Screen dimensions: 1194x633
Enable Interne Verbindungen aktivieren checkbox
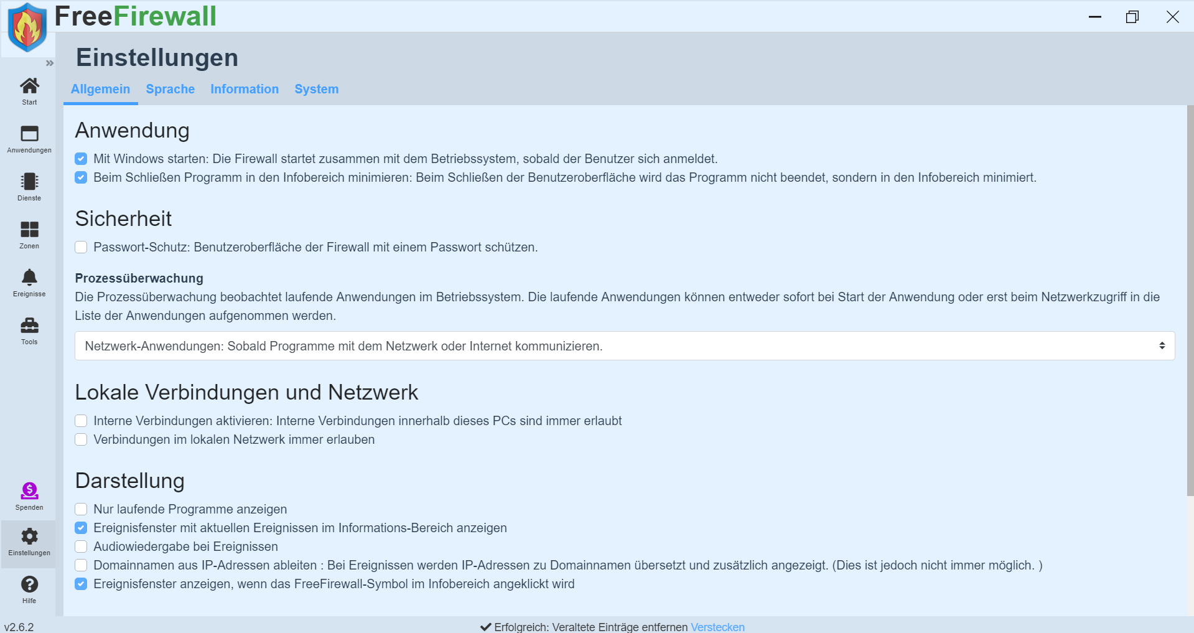pyautogui.click(x=81, y=421)
